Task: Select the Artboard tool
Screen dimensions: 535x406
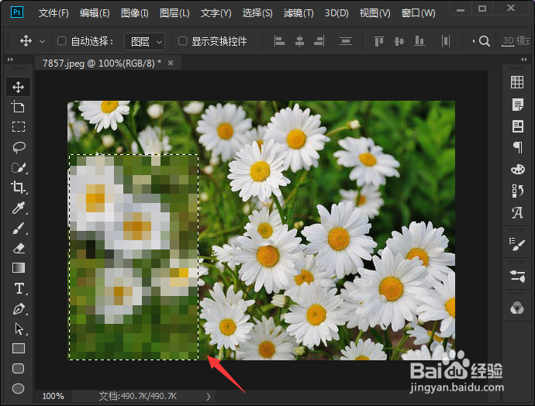Action: click(x=18, y=107)
